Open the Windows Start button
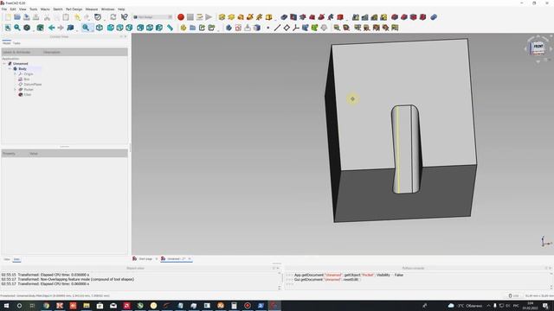This screenshot has height=311, width=554. click(x=6, y=305)
